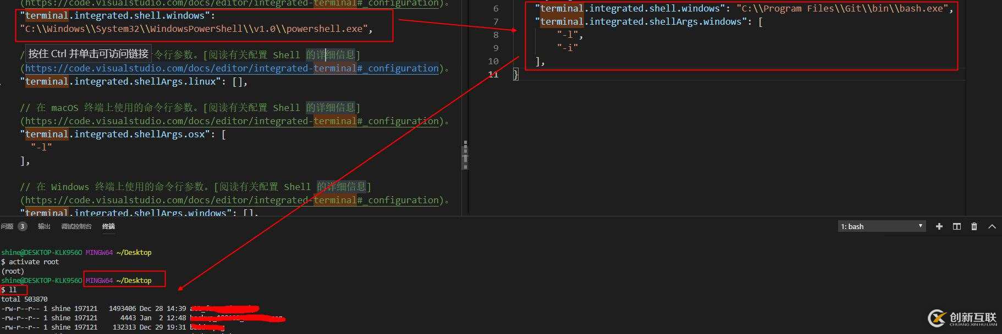Viewport: 1002px width, 334px height.
Task: Open the documentation URL above the bottom shellArgs.windows line
Action: click(x=232, y=201)
